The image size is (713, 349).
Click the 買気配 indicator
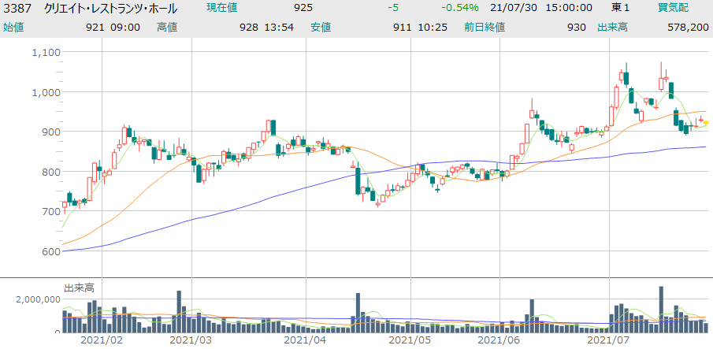pos(674,8)
